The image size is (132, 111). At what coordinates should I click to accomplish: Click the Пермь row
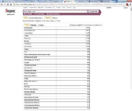57,36
